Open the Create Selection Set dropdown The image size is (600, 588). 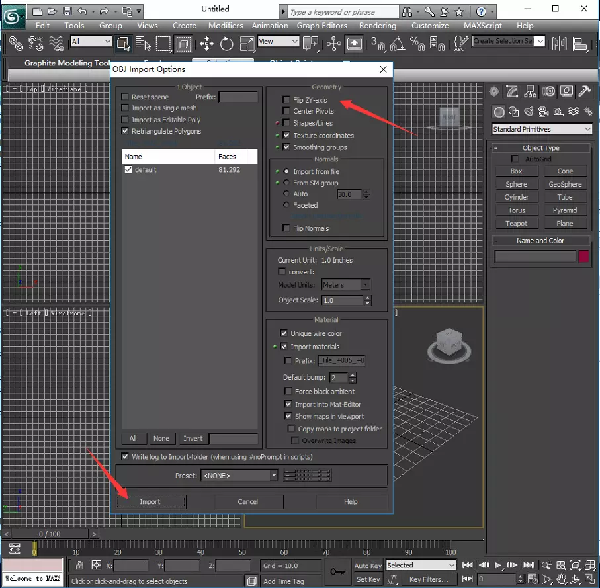click(509, 41)
